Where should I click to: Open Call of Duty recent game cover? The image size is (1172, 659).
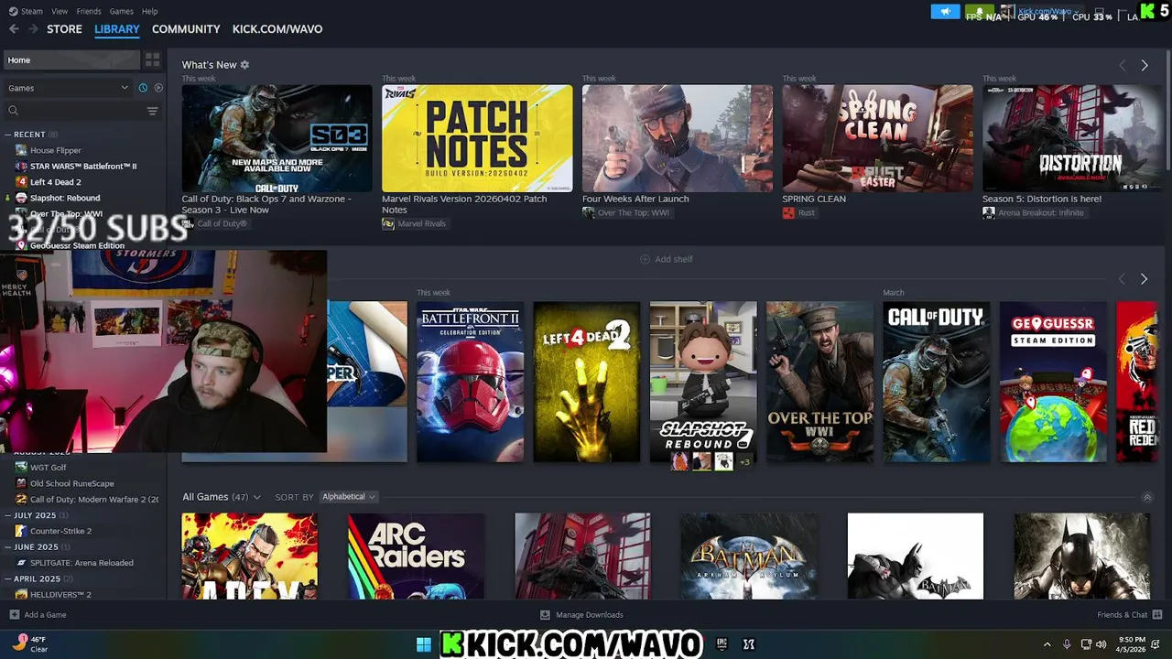pyautogui.click(x=937, y=382)
